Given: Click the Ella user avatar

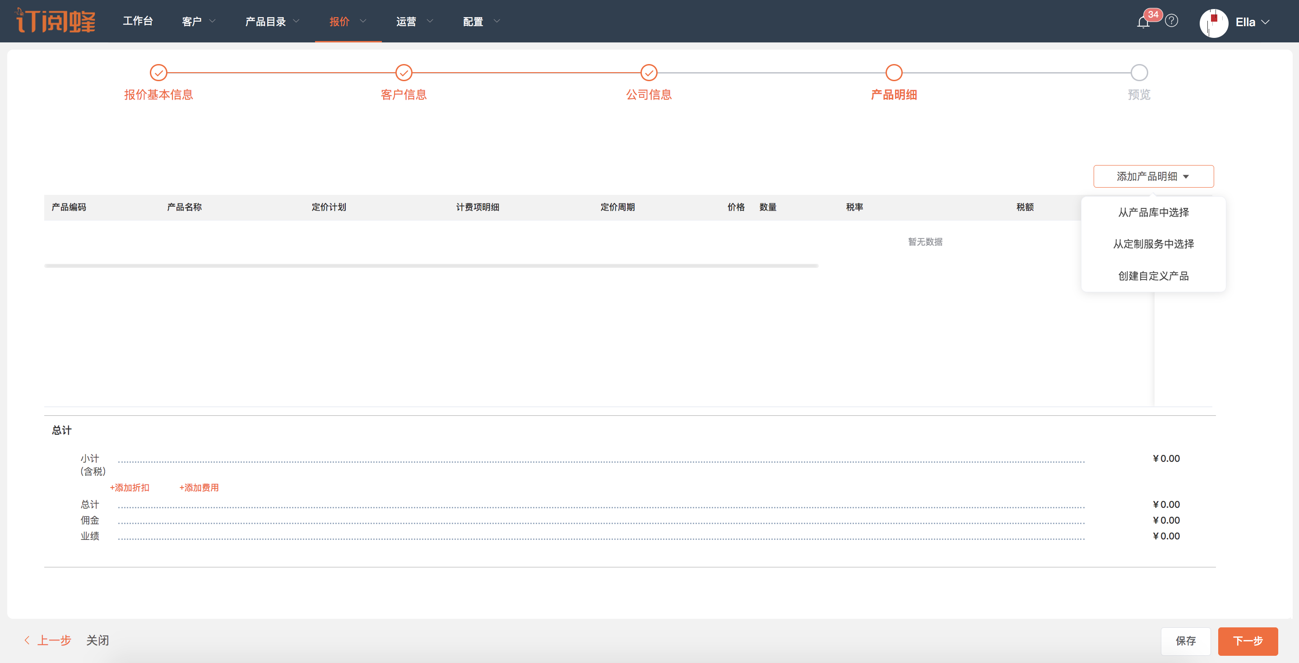Looking at the screenshot, I should (1213, 23).
